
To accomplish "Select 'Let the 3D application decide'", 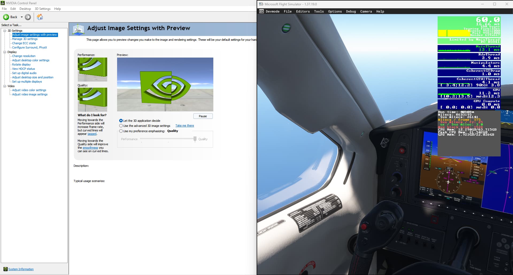I will tap(121, 121).
